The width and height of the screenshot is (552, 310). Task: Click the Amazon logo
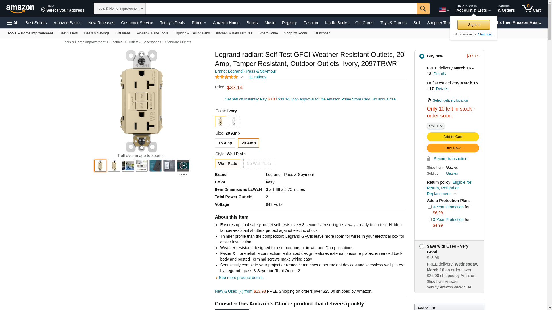click(x=20, y=9)
